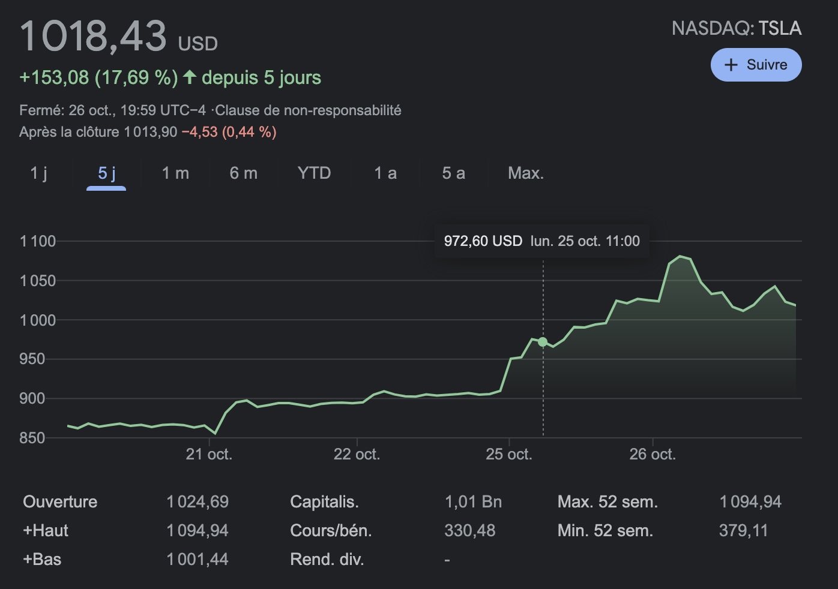Click the green data point marker on chart
Viewport: 838px width, 589px height.
point(543,342)
